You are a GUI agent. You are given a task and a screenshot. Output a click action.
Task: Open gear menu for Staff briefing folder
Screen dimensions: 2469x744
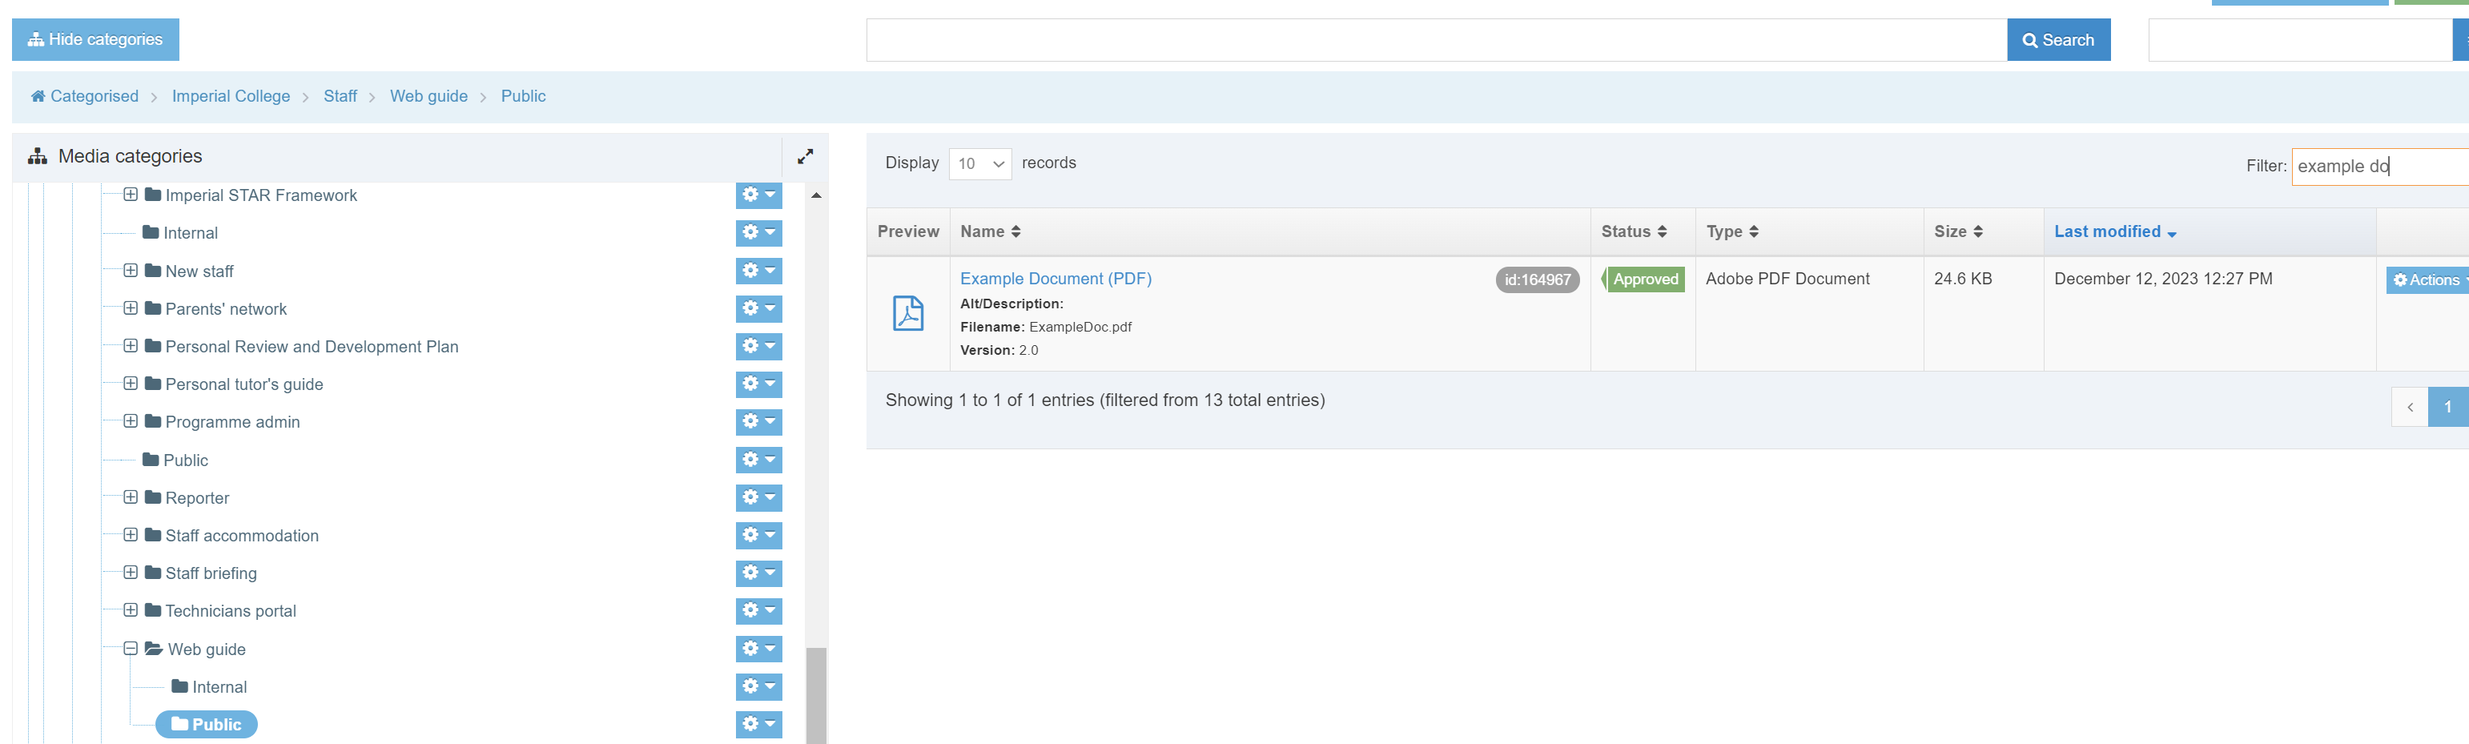tap(758, 573)
